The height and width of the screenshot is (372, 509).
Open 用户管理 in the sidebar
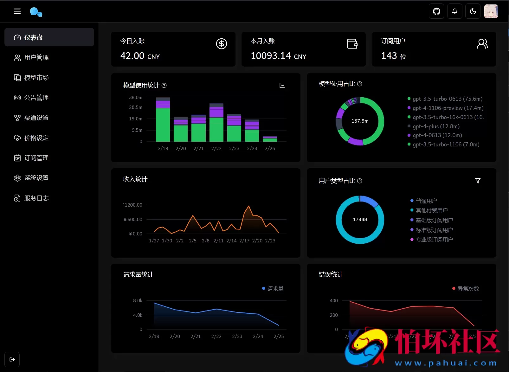tap(36, 58)
